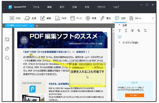Open the page thumbnails sidebar panel
Screen dimensions: 159x103
coord(7,39)
